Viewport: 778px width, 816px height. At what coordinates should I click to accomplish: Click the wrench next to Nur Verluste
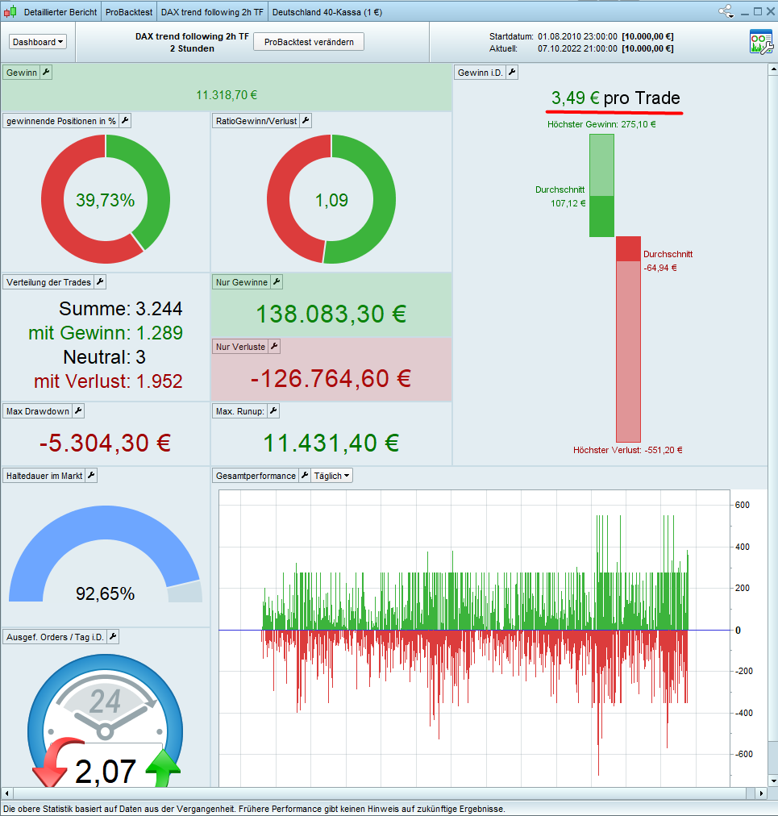click(x=274, y=347)
